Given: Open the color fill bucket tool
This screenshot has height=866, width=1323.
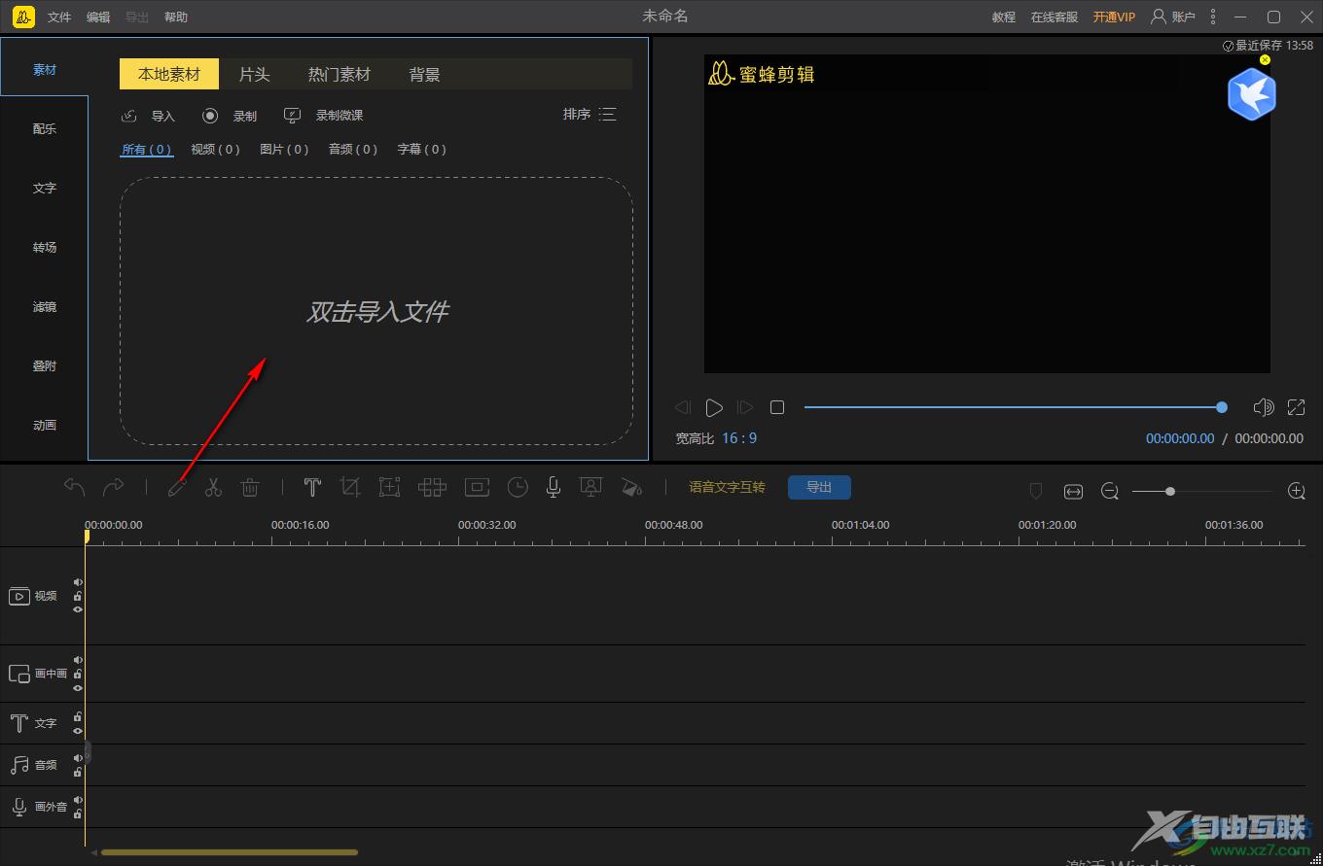Looking at the screenshot, I should coord(631,487).
